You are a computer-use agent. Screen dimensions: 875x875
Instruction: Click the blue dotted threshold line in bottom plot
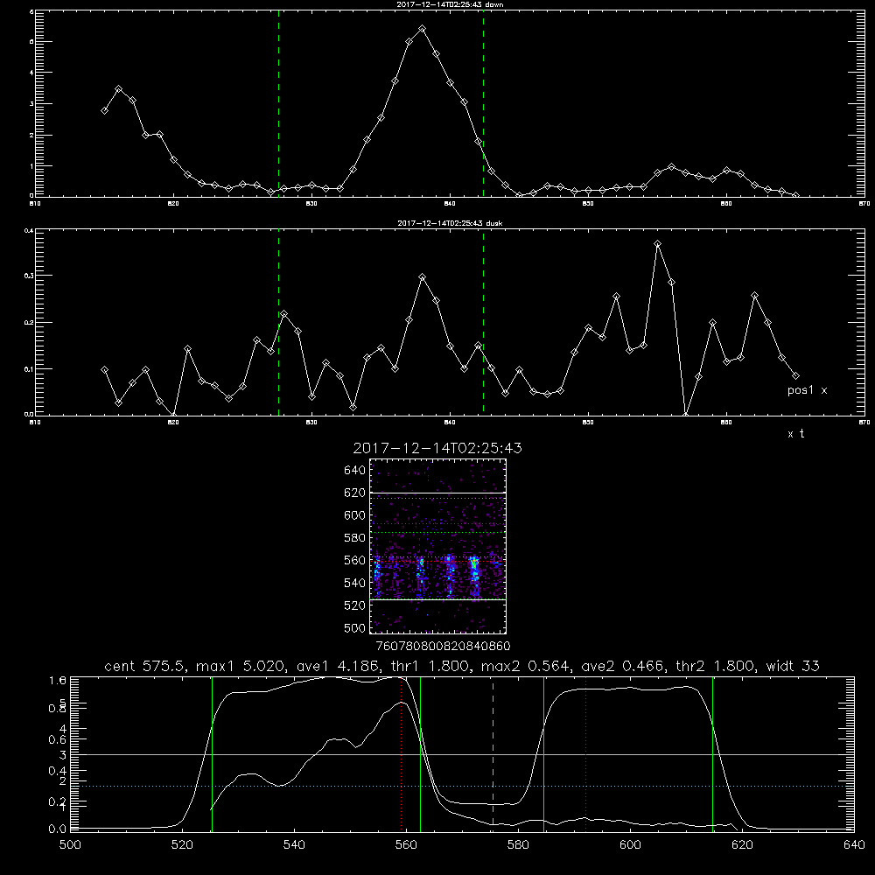[462, 786]
